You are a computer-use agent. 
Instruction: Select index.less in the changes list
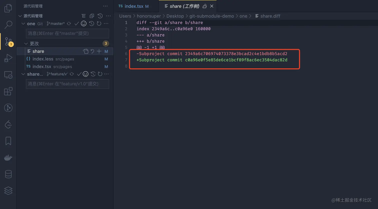[x=65, y=59]
